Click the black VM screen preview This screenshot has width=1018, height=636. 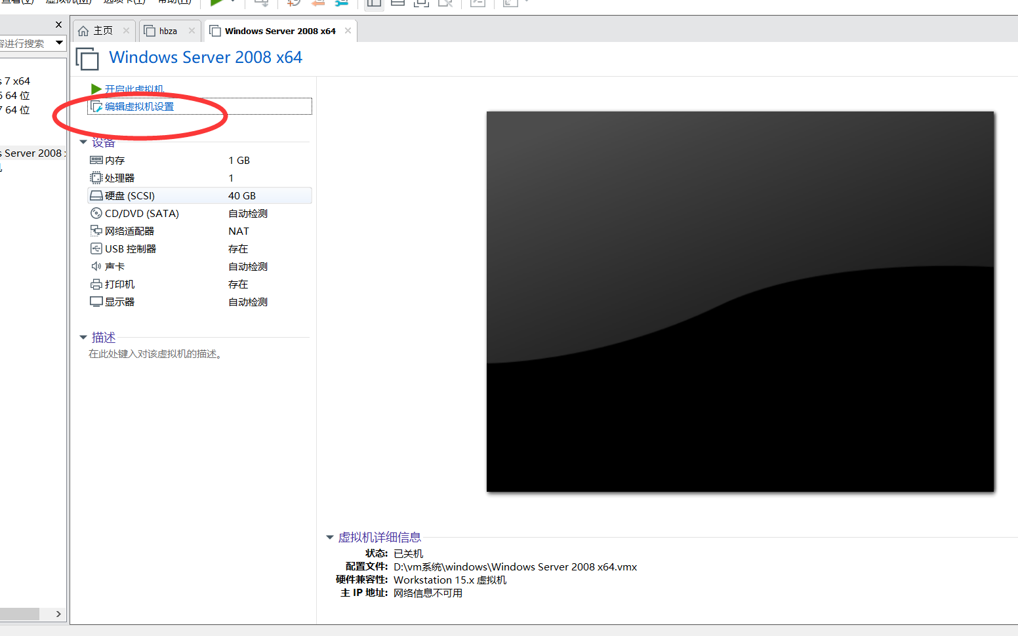(x=740, y=302)
